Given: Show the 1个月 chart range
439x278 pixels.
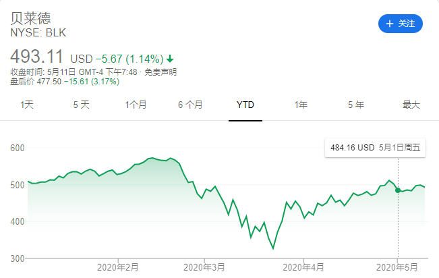Looking at the screenshot, I should pos(136,105).
